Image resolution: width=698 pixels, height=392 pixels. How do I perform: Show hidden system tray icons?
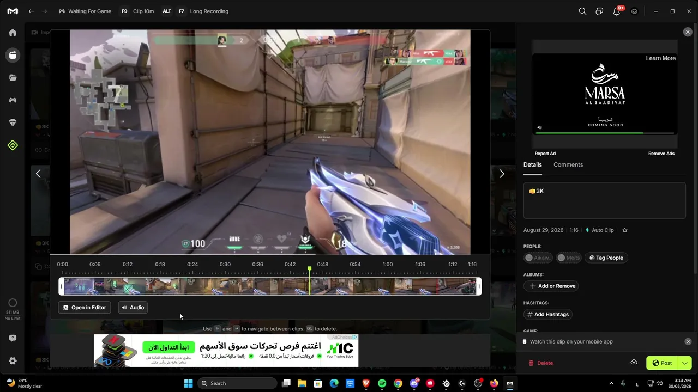pyautogui.click(x=611, y=383)
